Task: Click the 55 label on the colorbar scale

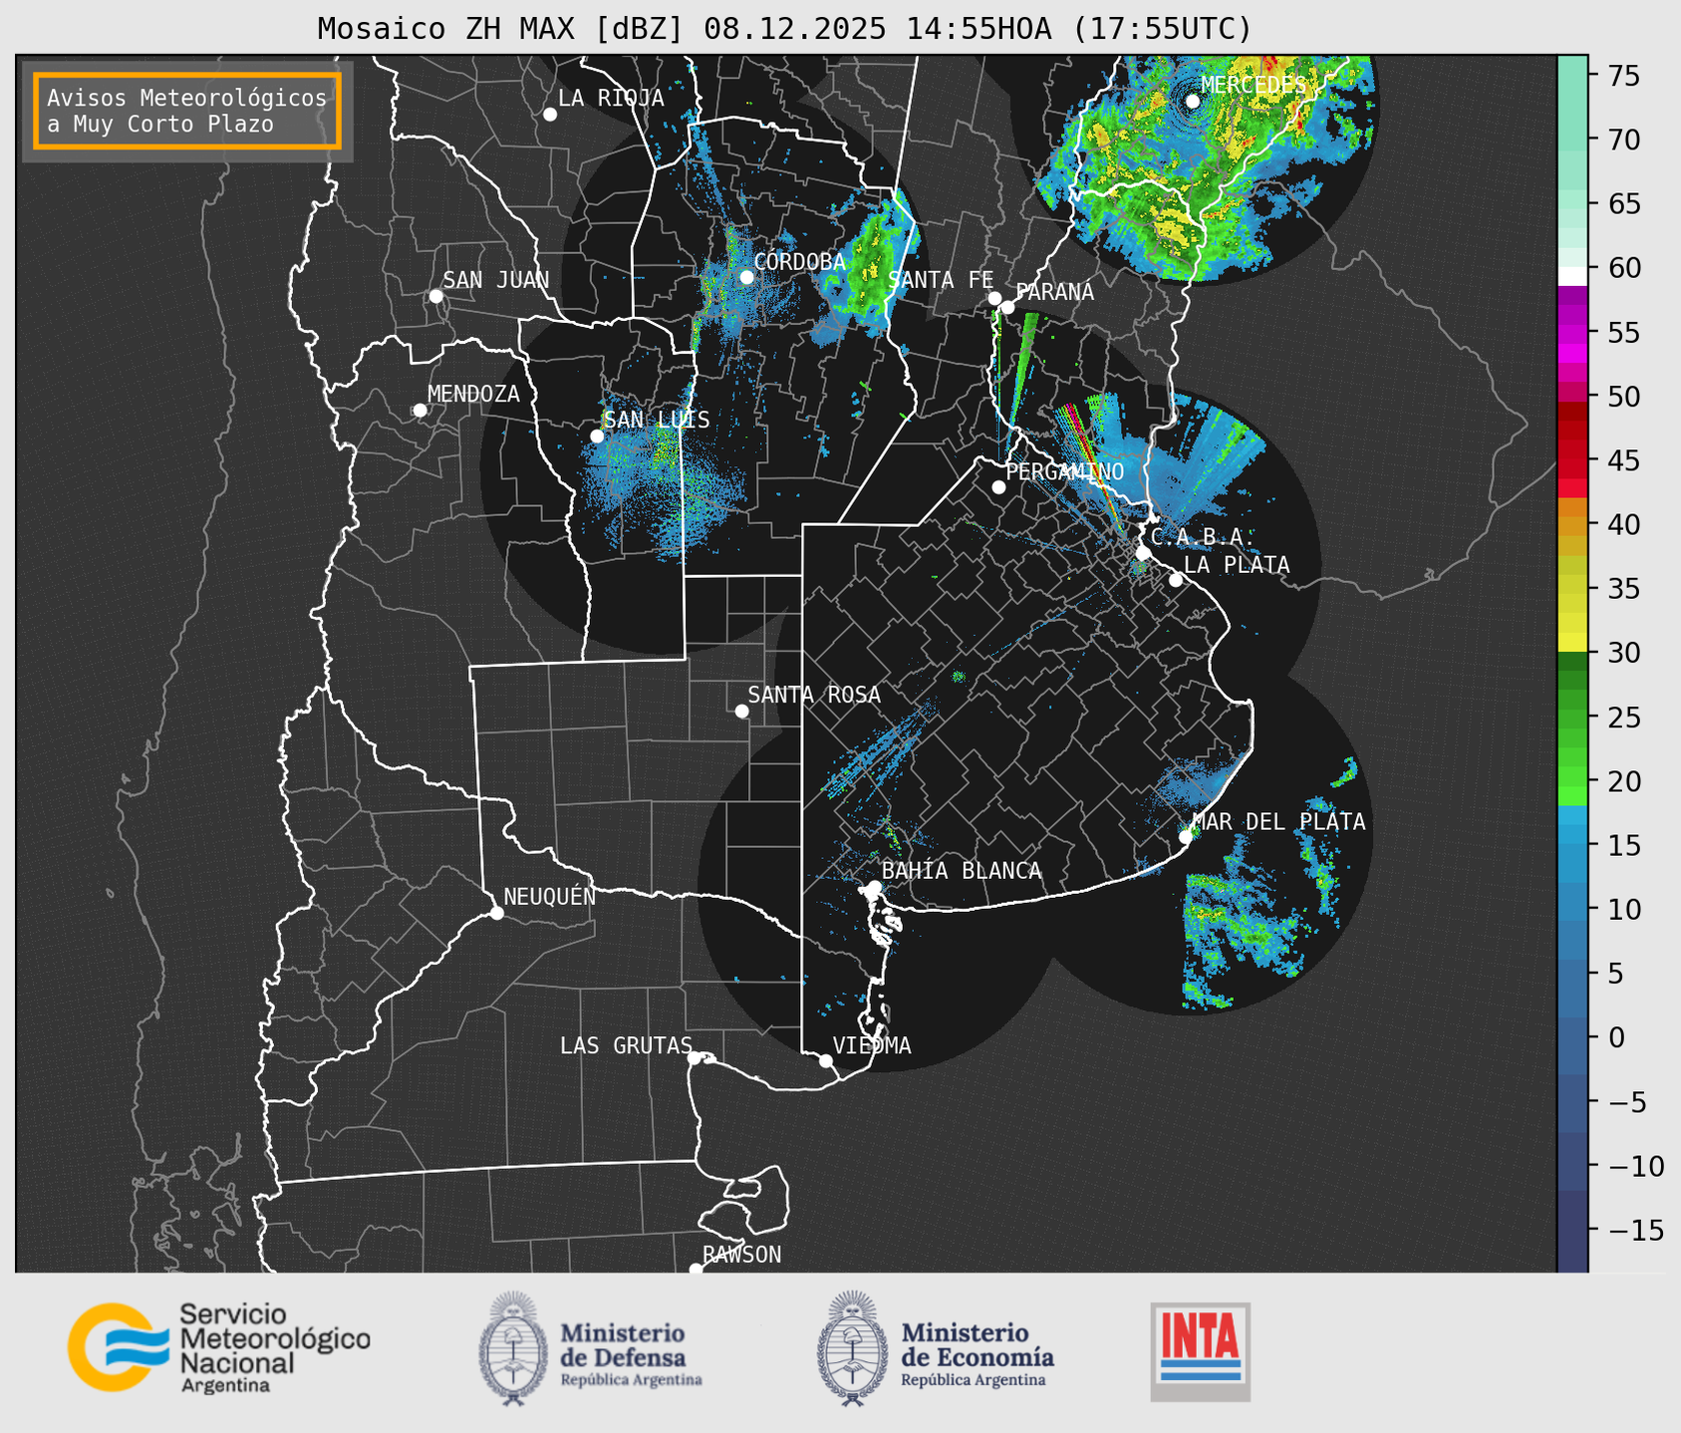Action: click(1623, 333)
